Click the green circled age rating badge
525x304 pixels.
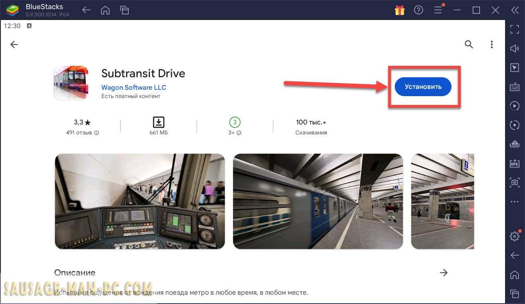tap(235, 122)
